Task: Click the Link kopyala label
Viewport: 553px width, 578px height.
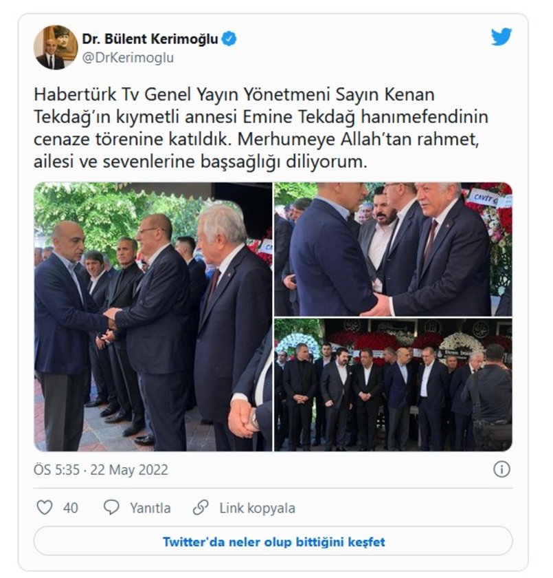Action: [x=257, y=508]
